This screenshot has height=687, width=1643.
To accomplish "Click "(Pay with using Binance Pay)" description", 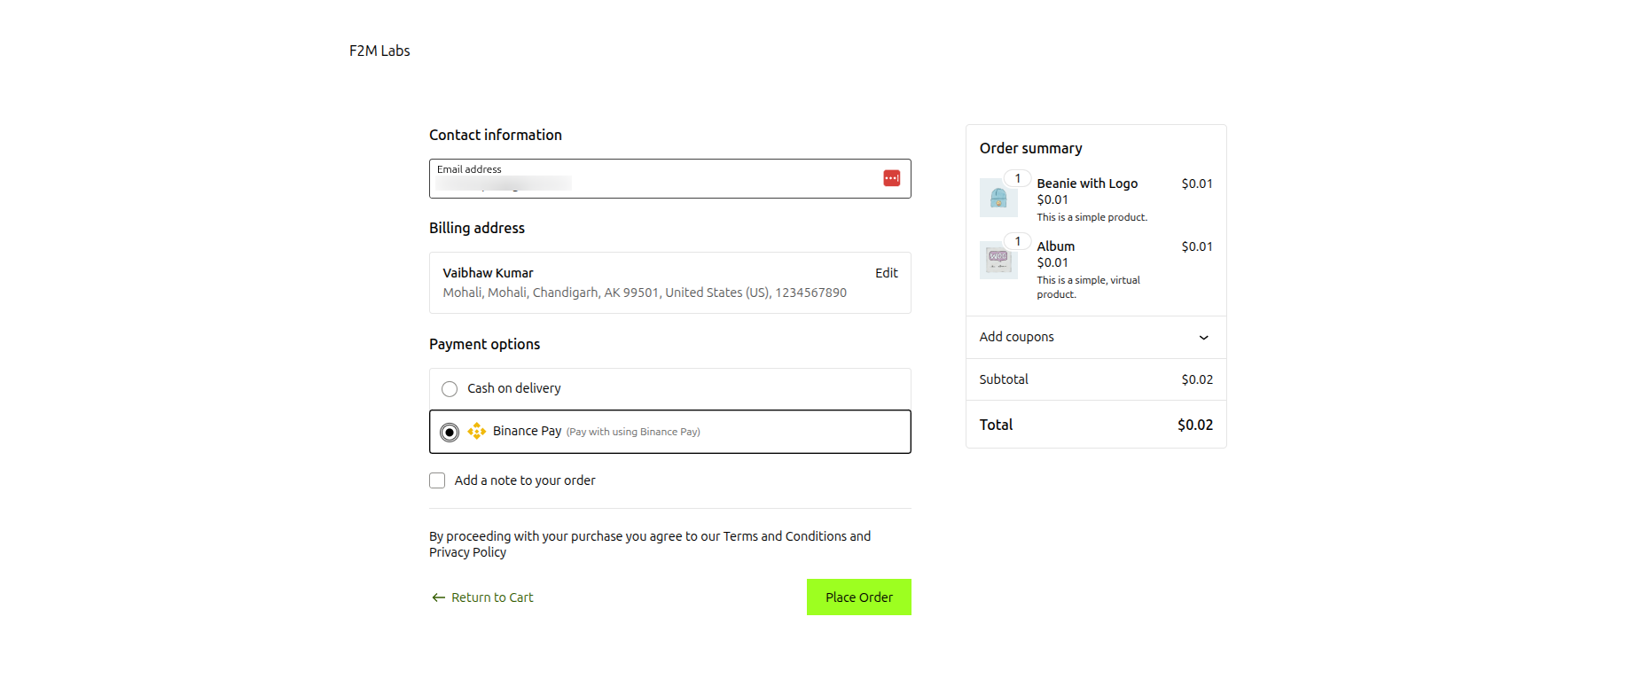I will pyautogui.click(x=633, y=432).
